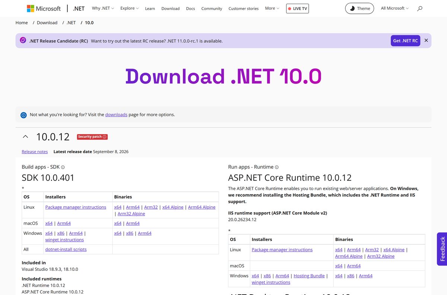
Task: Go to Download breadcrumb
Action: pyautogui.click(x=47, y=23)
